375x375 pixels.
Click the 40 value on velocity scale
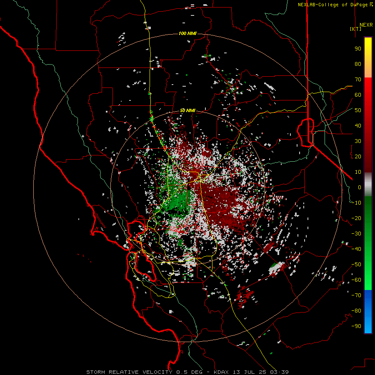(358, 126)
